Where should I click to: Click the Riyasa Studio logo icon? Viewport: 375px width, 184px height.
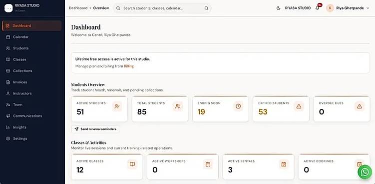coord(8,8)
